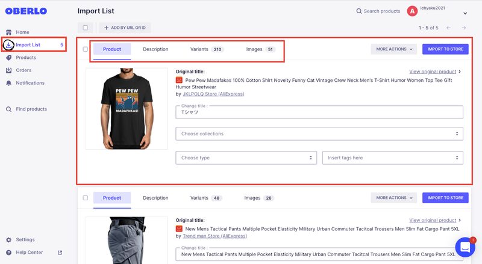482x264 pixels.
Task: Click the red user avatar A
Action: (412, 11)
